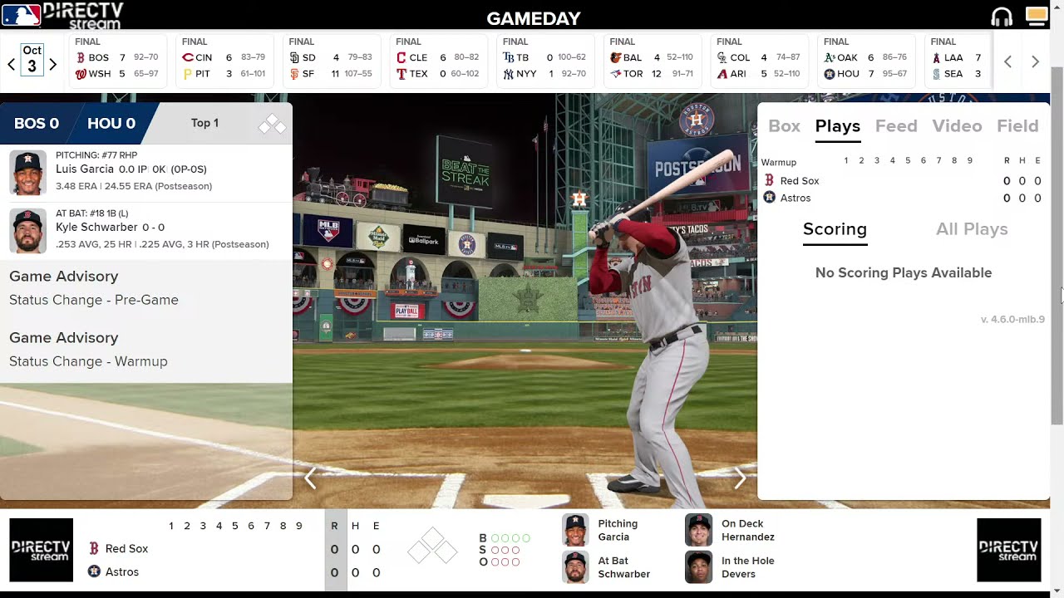Open the headphones audio icon
The width and height of the screenshot is (1064, 598).
[1002, 17]
